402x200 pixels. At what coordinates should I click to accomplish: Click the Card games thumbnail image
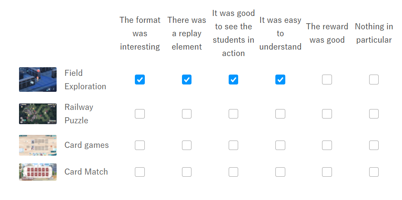38,145
